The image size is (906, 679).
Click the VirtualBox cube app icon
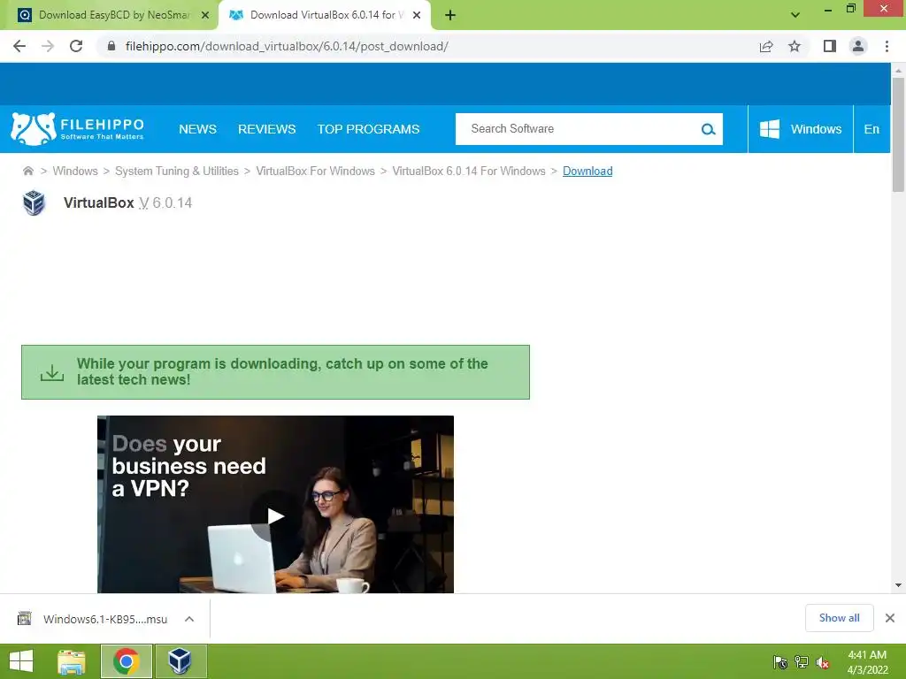(x=34, y=202)
